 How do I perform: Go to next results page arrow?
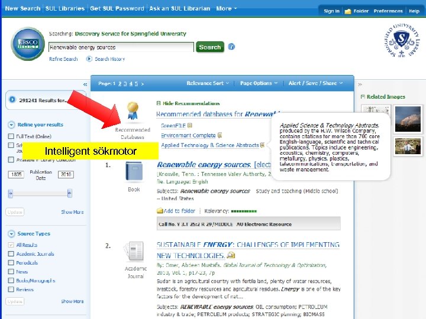(x=143, y=84)
